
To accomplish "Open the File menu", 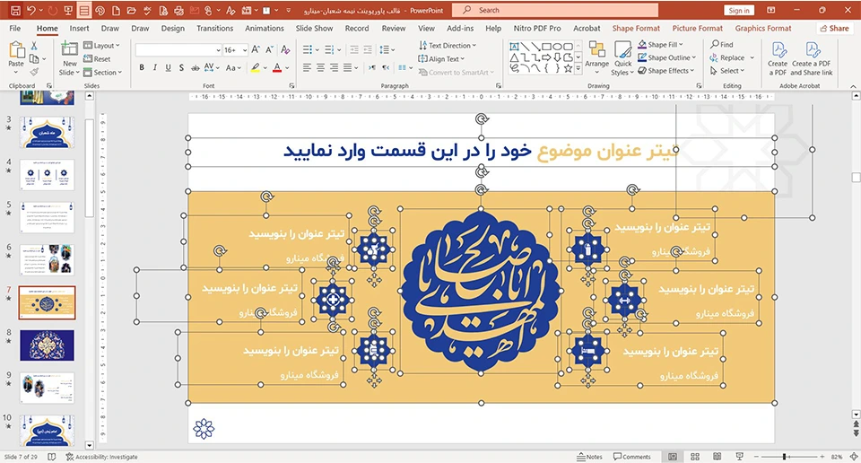I will point(15,29).
